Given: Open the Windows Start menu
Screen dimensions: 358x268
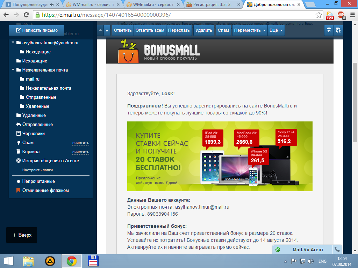Looking at the screenshot, I should pyautogui.click(x=8, y=261).
